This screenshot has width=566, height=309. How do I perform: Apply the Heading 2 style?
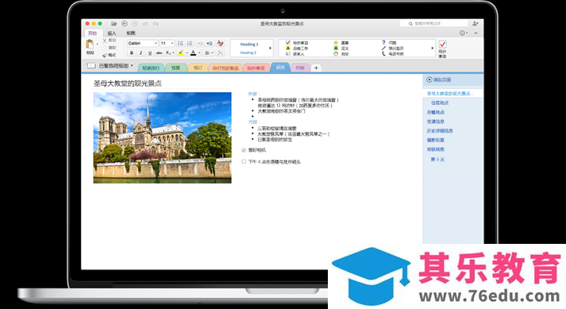248,52
